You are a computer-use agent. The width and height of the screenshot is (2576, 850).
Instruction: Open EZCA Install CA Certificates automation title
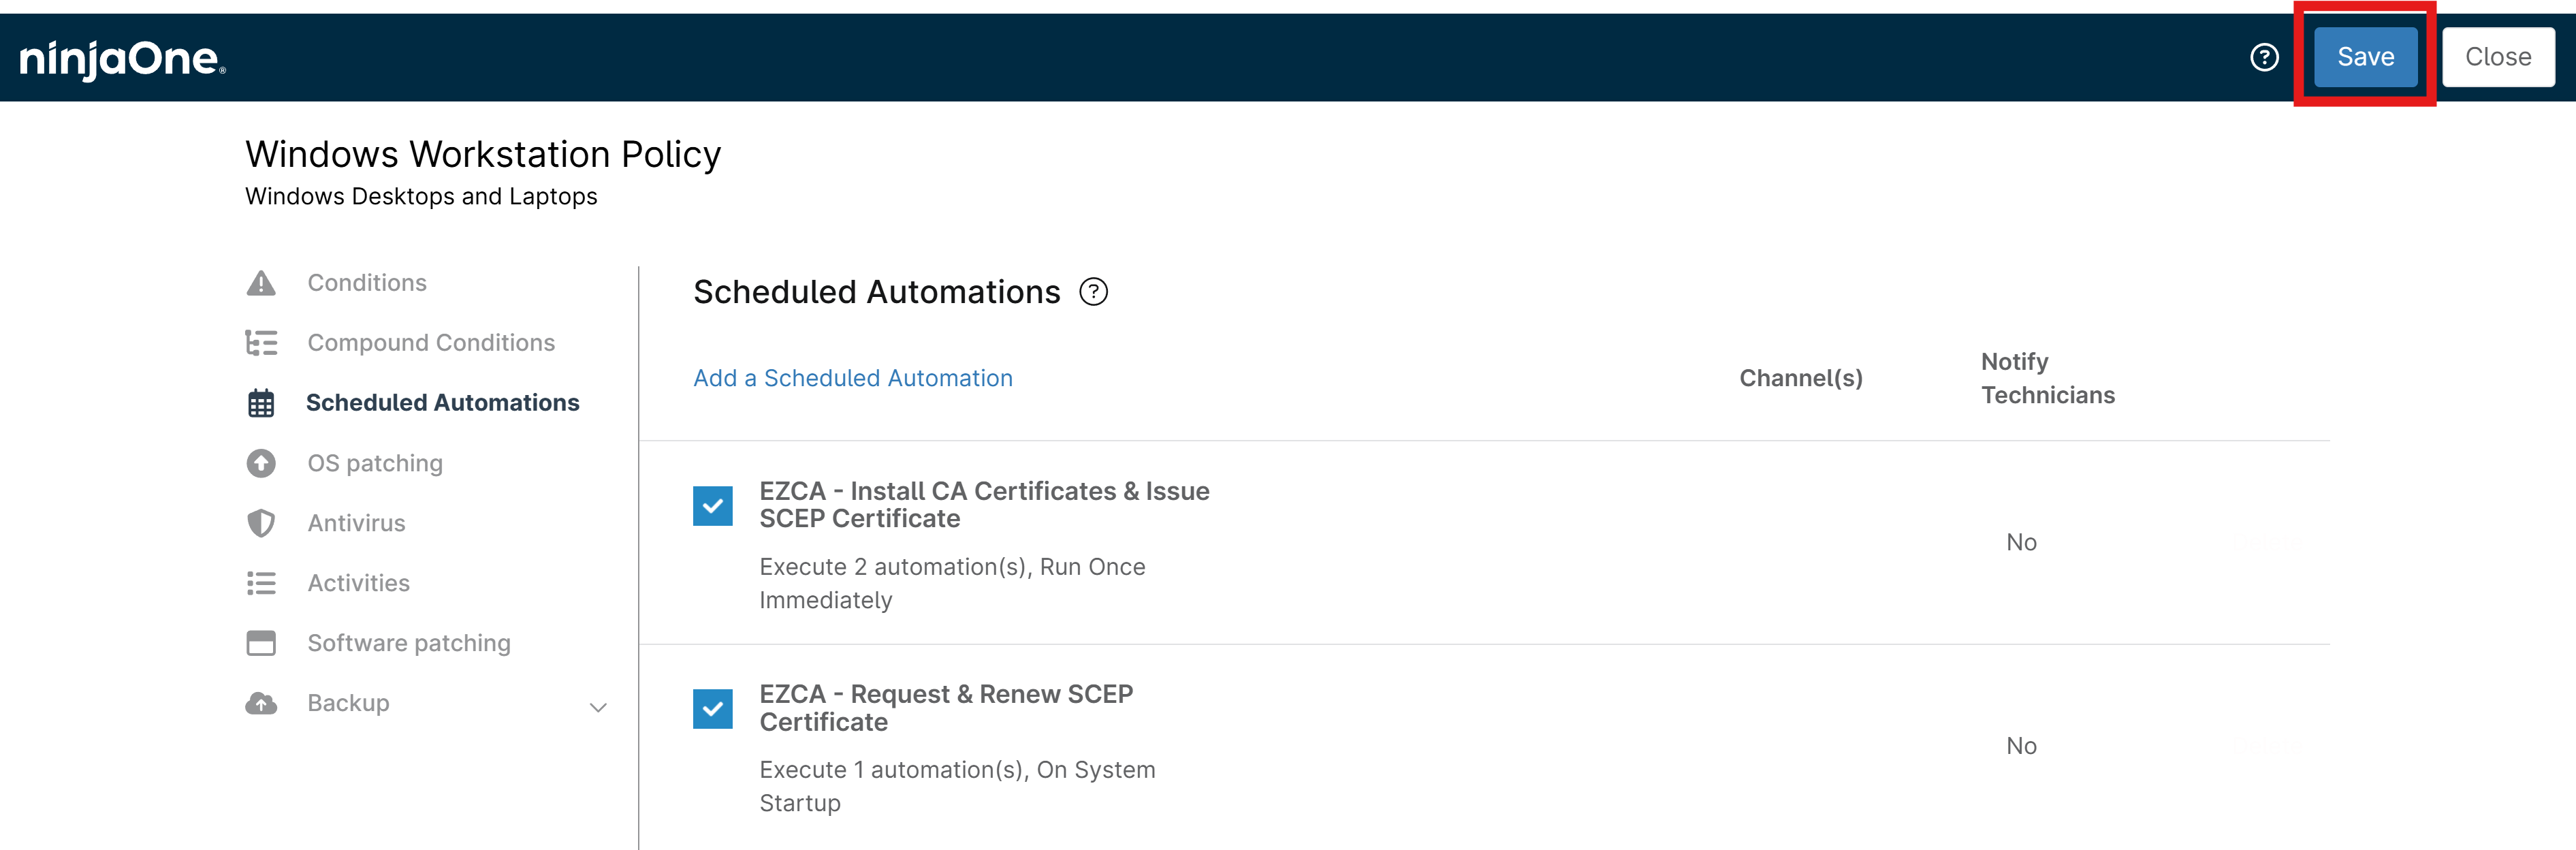[984, 505]
